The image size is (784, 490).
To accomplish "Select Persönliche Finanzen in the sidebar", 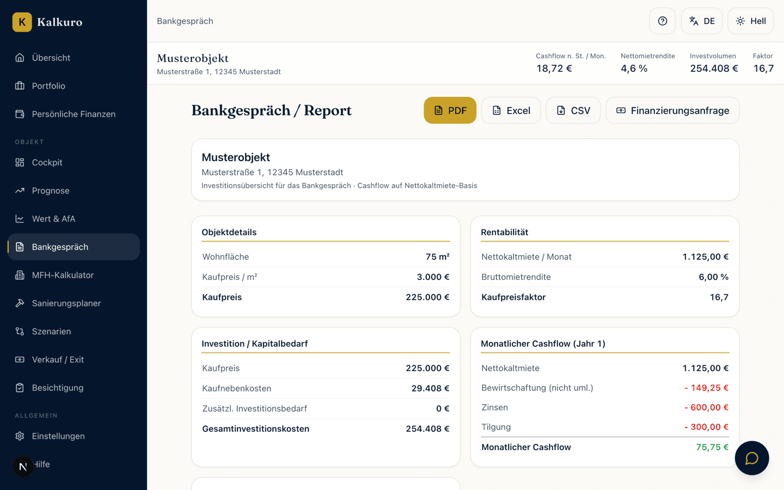I will [x=73, y=114].
